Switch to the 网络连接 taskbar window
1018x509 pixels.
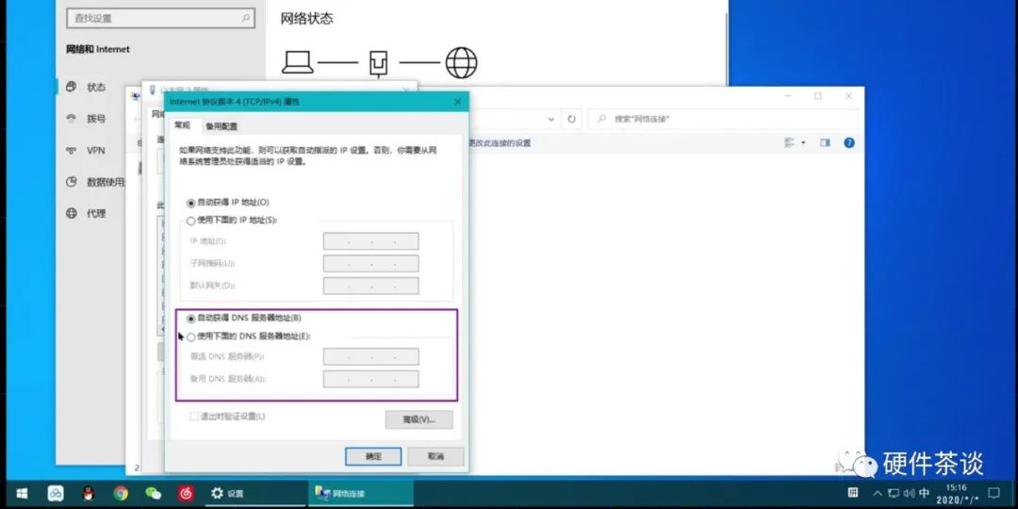pos(360,493)
